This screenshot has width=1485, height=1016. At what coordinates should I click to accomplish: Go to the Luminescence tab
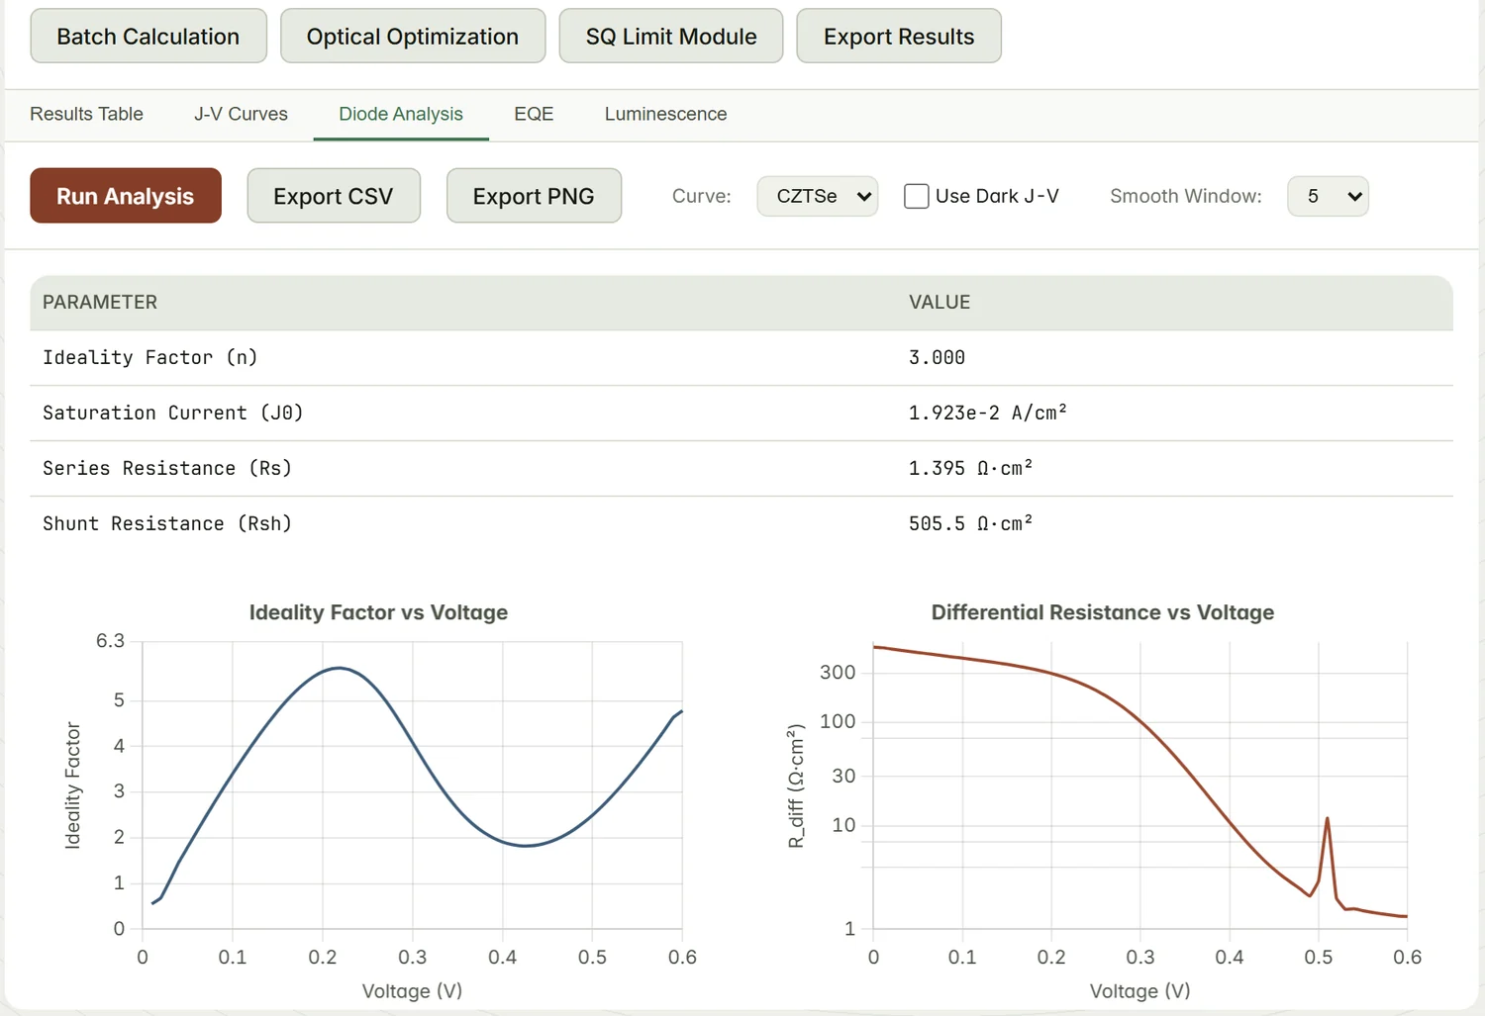pyautogui.click(x=665, y=114)
